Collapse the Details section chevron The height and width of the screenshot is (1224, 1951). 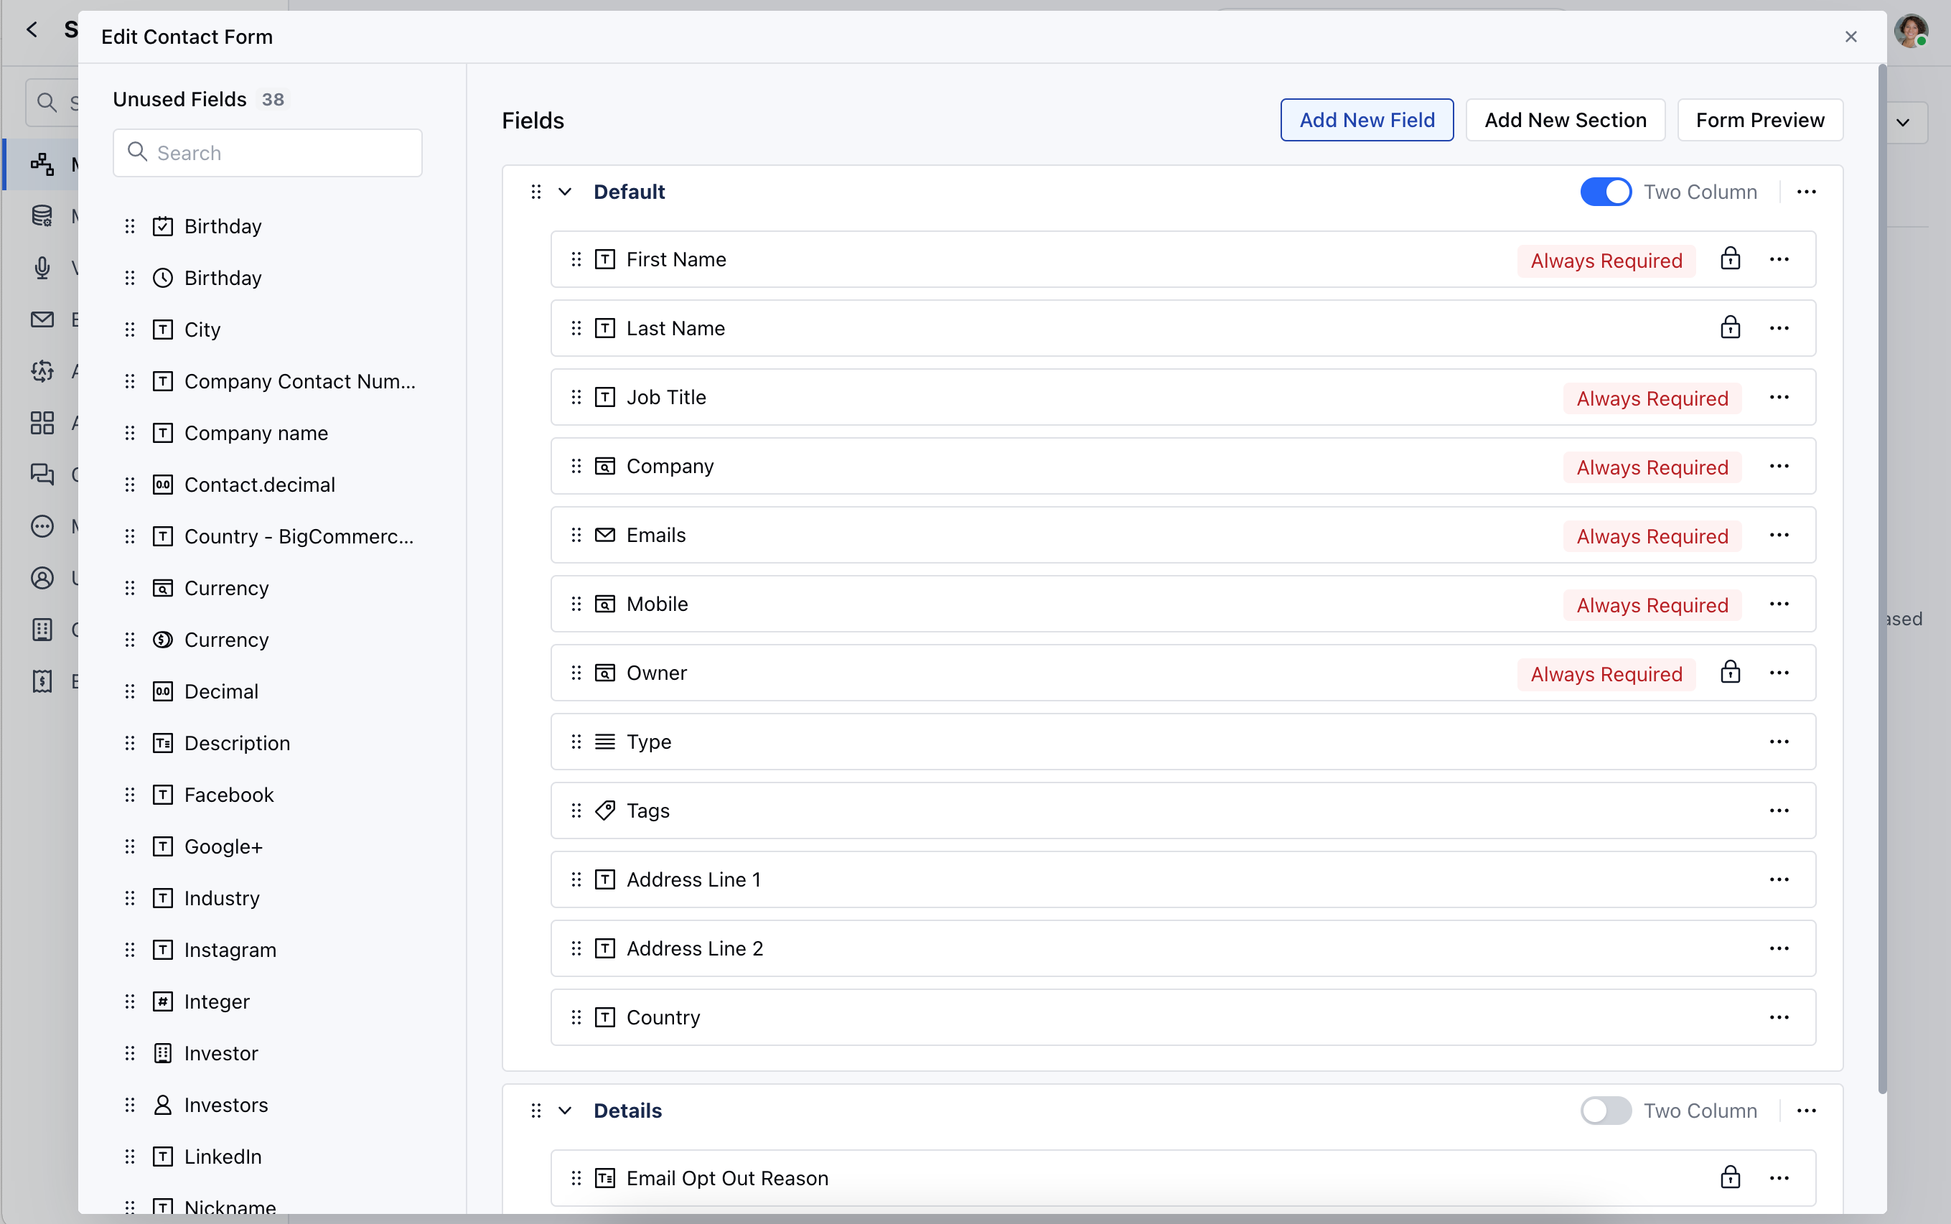coord(565,1111)
